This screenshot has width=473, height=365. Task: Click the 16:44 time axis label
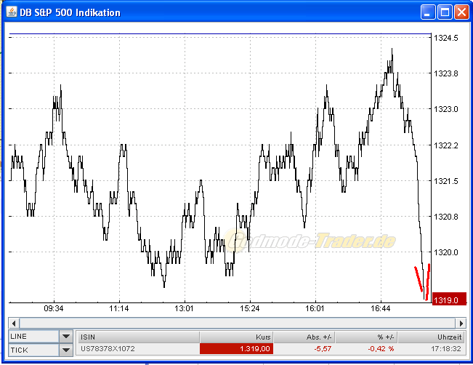tap(381, 308)
